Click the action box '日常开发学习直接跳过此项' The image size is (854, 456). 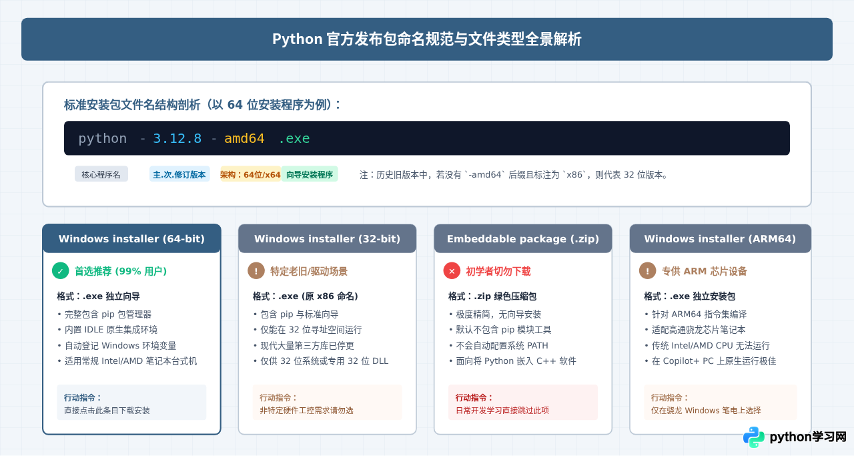coord(523,403)
